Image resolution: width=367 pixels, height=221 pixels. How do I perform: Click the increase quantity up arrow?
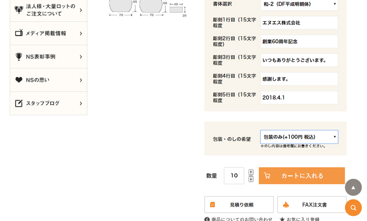click(x=251, y=172)
